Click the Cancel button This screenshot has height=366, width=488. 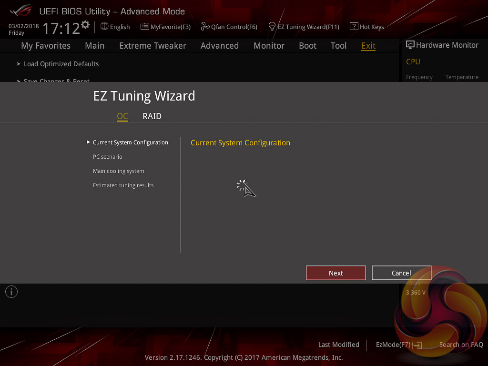401,273
